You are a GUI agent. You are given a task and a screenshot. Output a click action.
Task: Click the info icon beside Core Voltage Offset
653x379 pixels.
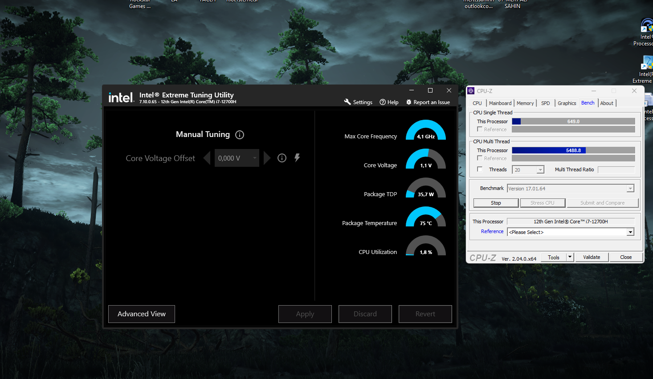click(x=282, y=158)
